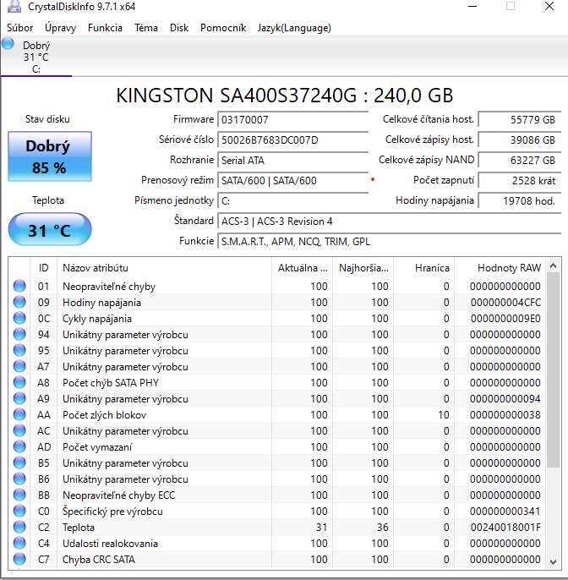Click the Počet zapnutí value 2528 krát
Viewport: 568px width, 580px height.
coord(519,181)
